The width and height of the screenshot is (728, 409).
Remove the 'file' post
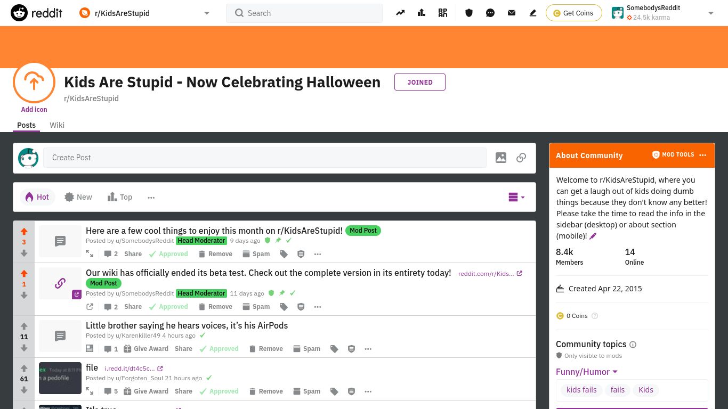(x=270, y=391)
